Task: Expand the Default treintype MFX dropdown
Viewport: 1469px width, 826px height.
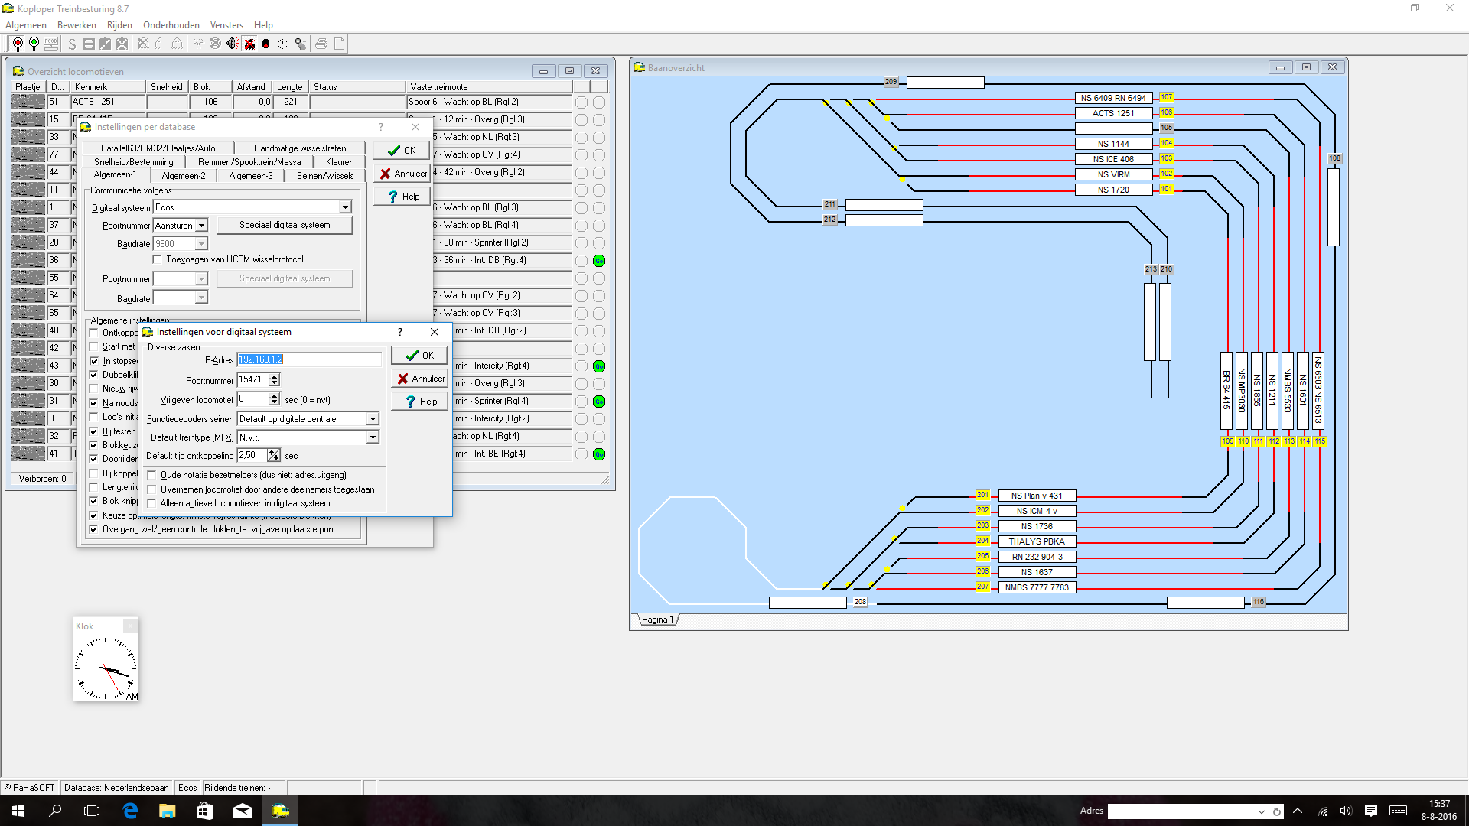Action: 373,437
